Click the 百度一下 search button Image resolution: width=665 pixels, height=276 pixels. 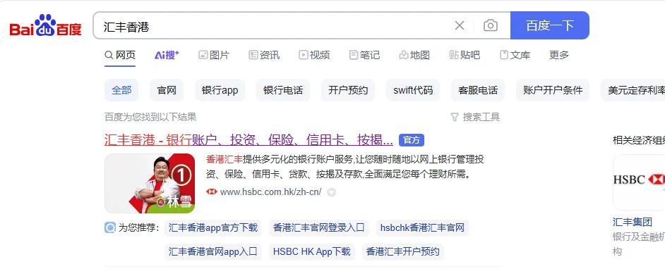tap(550, 25)
